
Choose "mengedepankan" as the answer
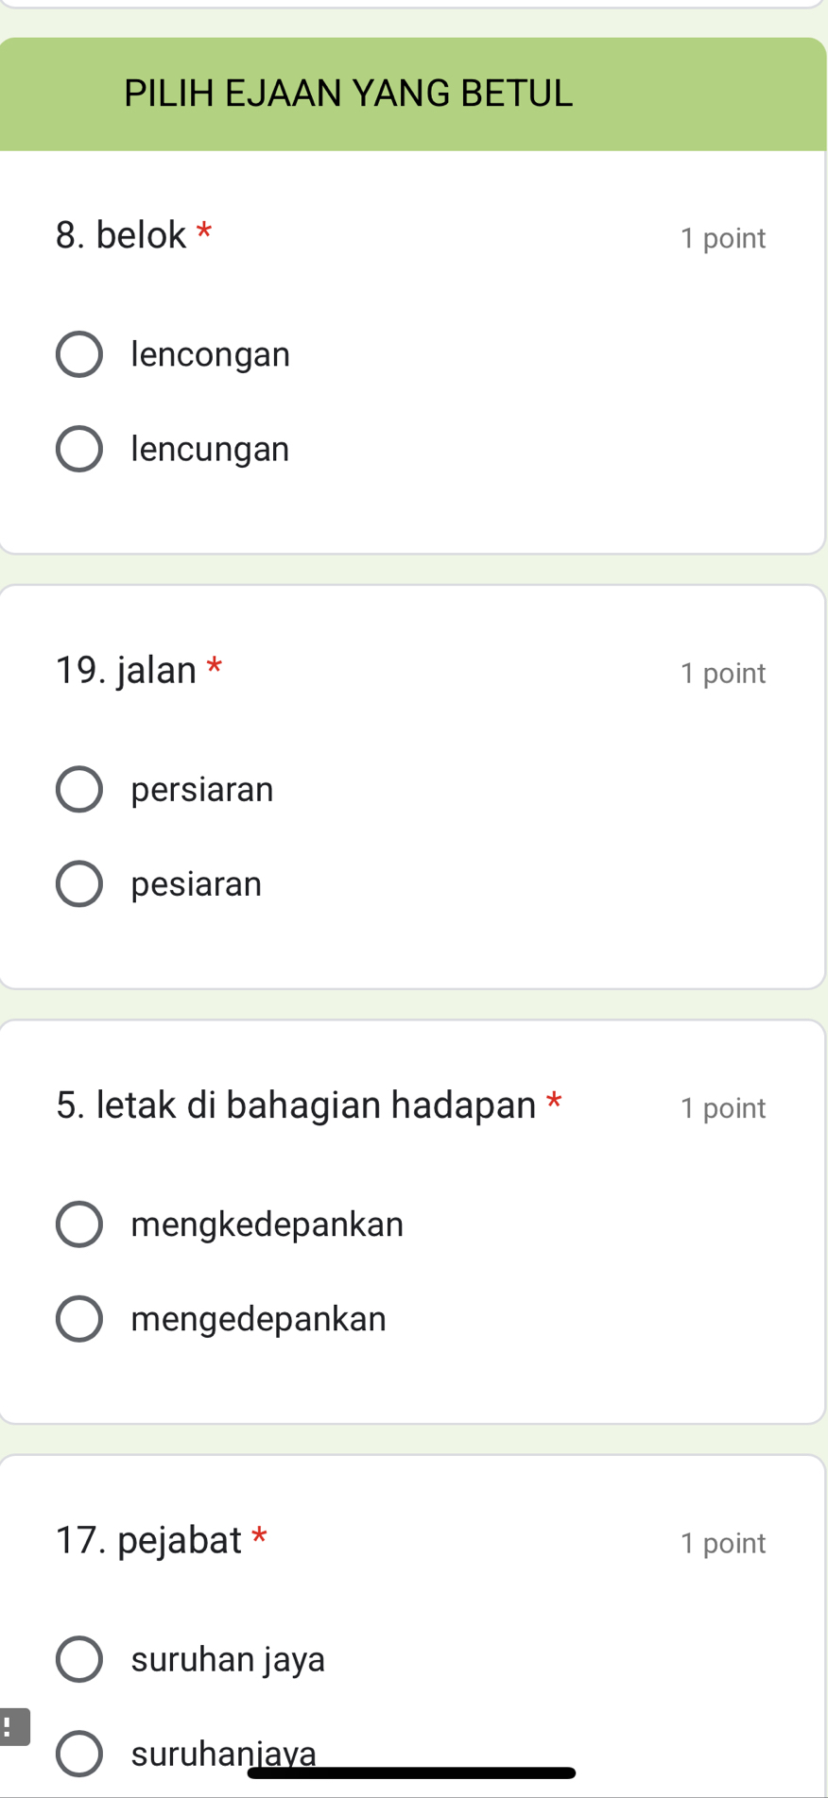pyautogui.click(x=79, y=1319)
